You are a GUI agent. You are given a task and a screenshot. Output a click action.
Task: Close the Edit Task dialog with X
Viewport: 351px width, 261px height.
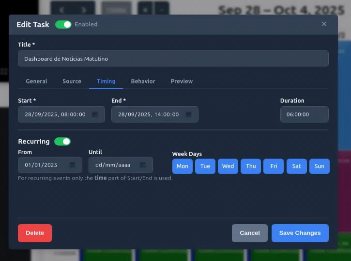324,24
